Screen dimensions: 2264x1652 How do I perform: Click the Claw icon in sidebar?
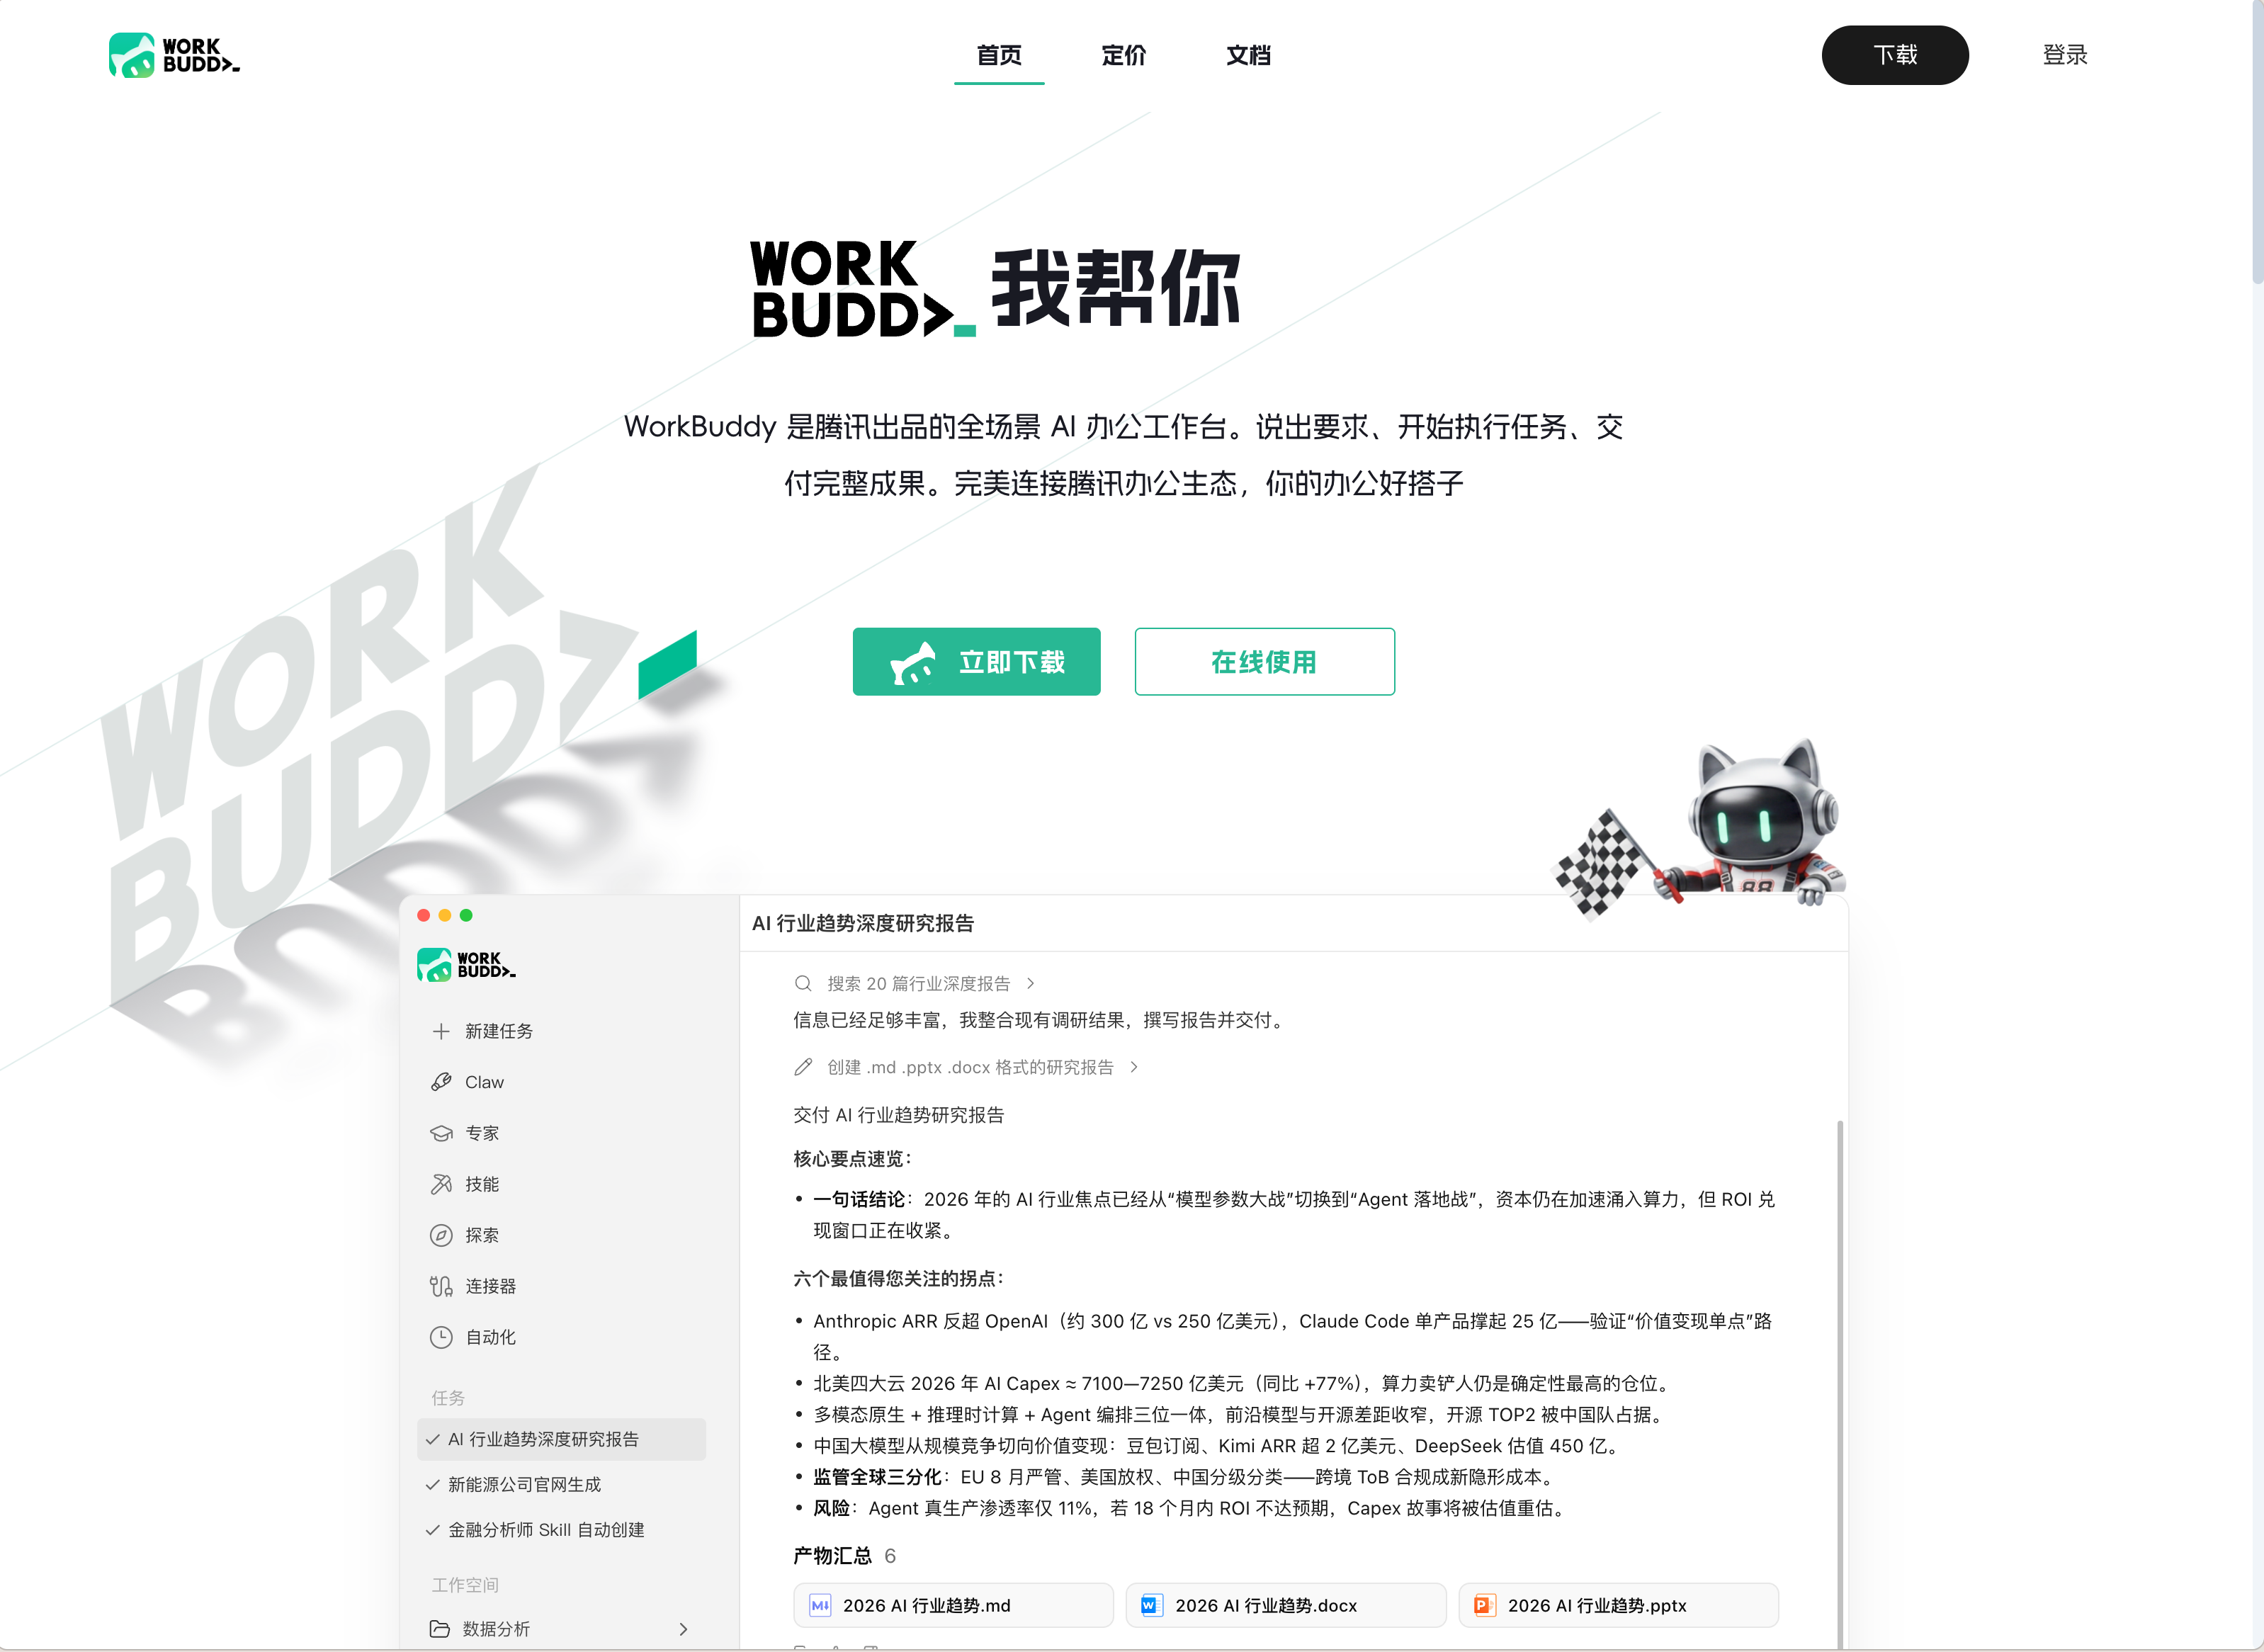click(x=441, y=1082)
